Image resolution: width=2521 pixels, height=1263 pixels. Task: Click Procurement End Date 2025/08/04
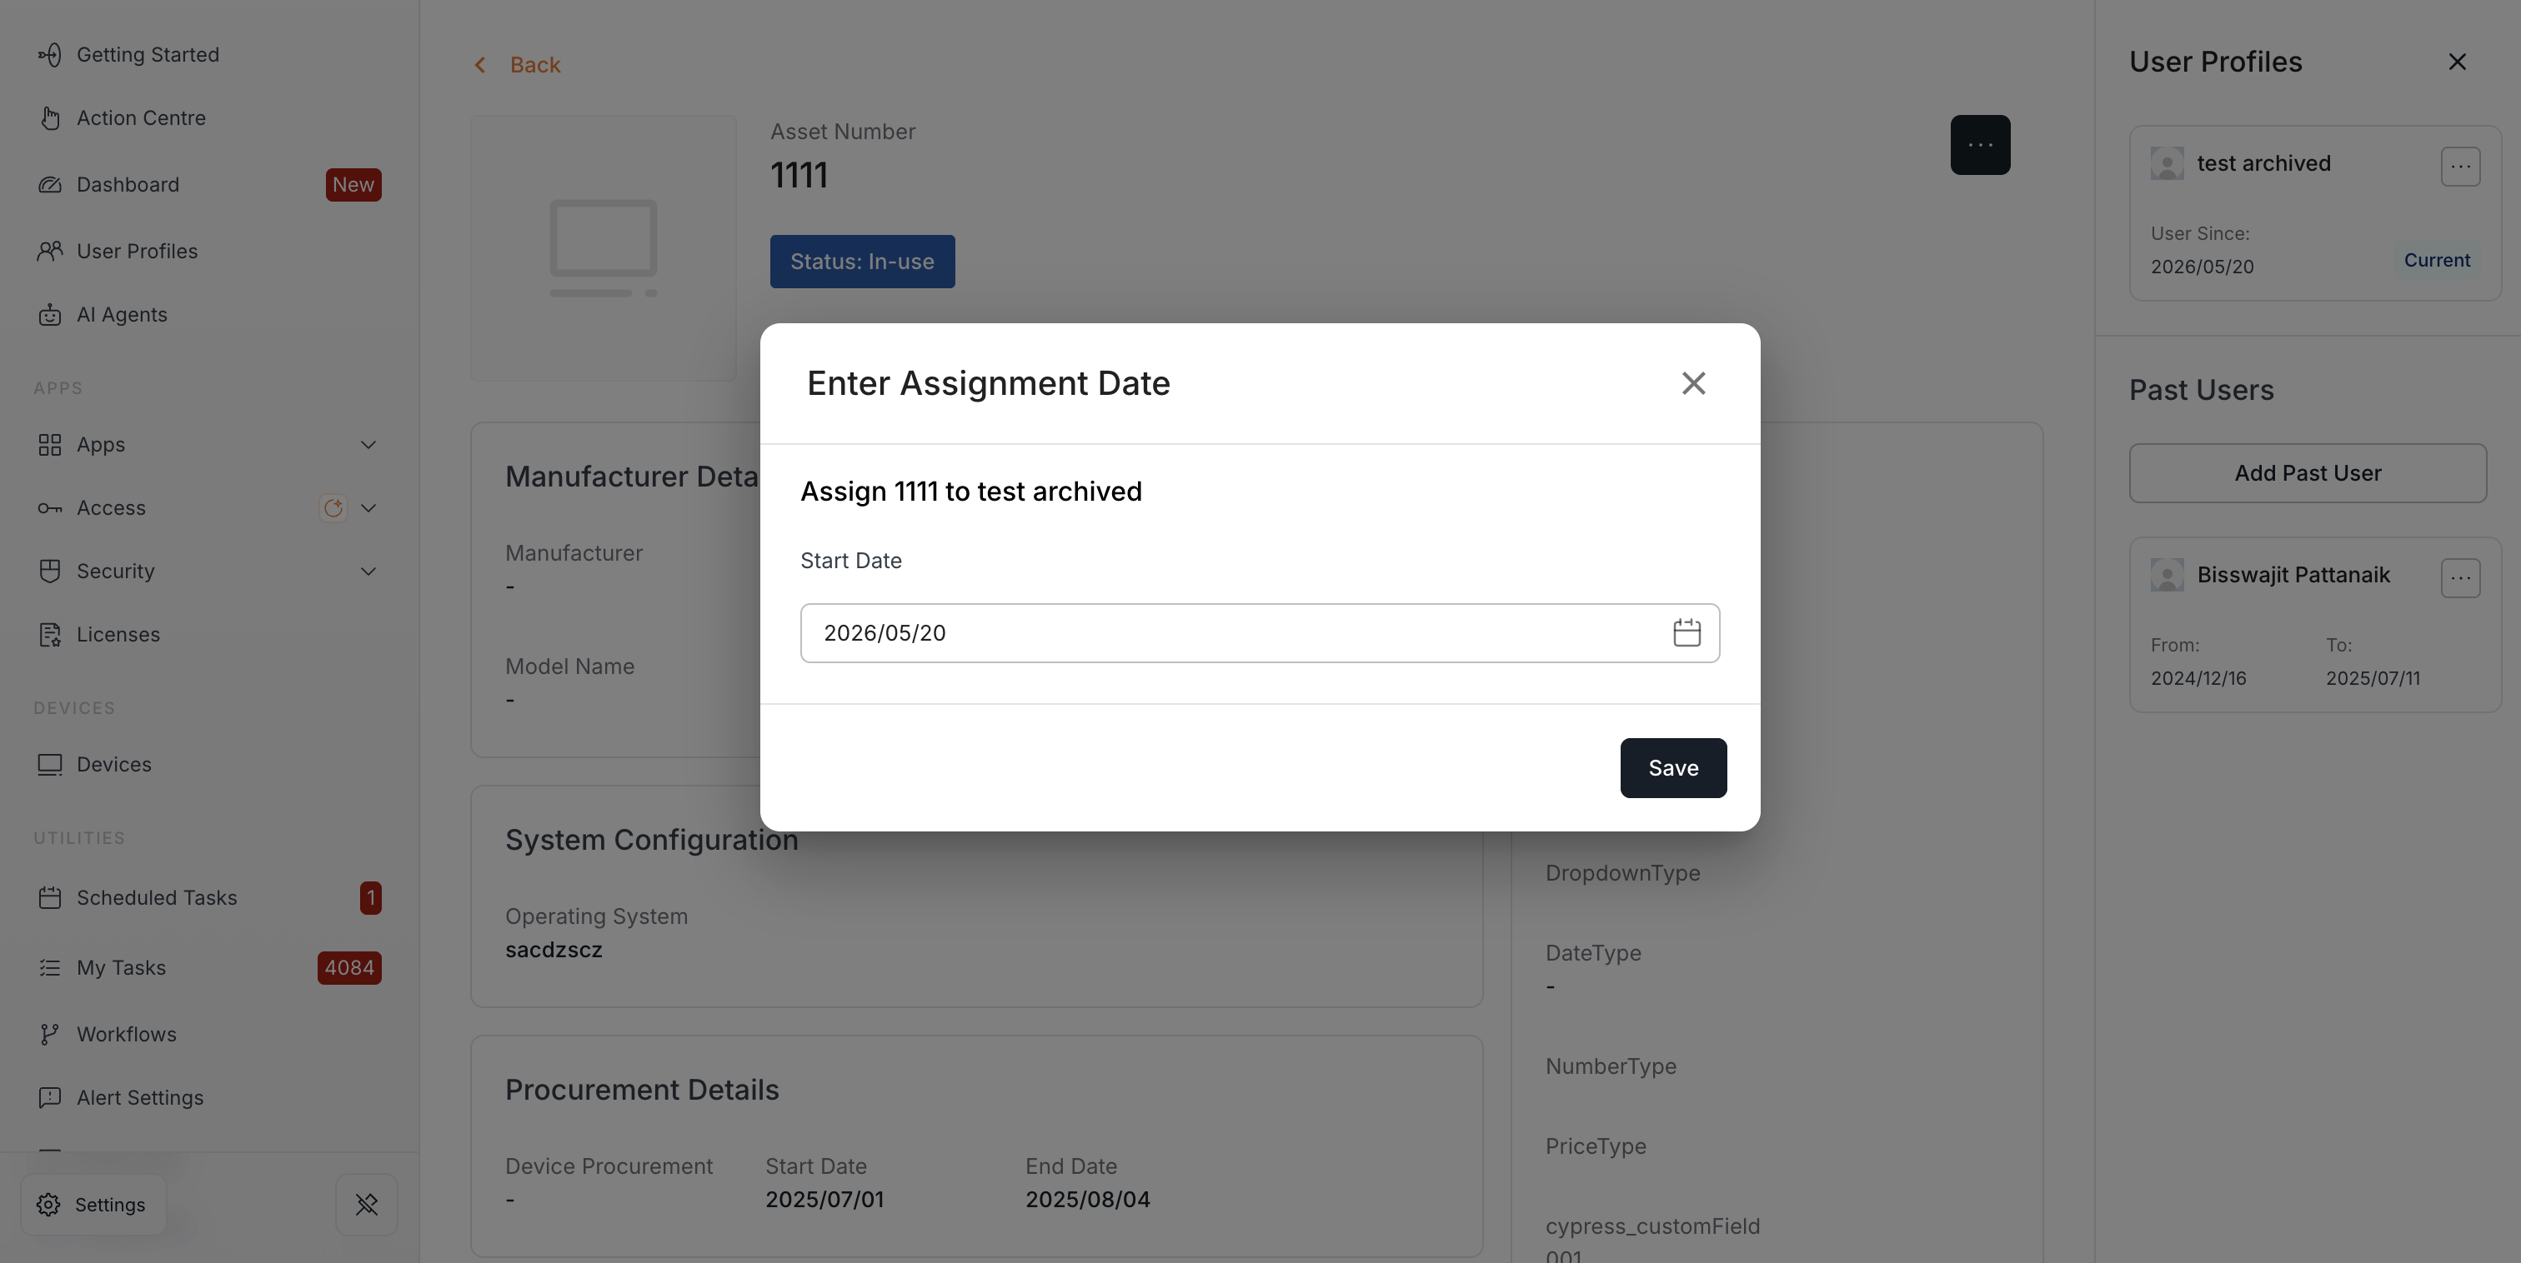(x=1087, y=1200)
